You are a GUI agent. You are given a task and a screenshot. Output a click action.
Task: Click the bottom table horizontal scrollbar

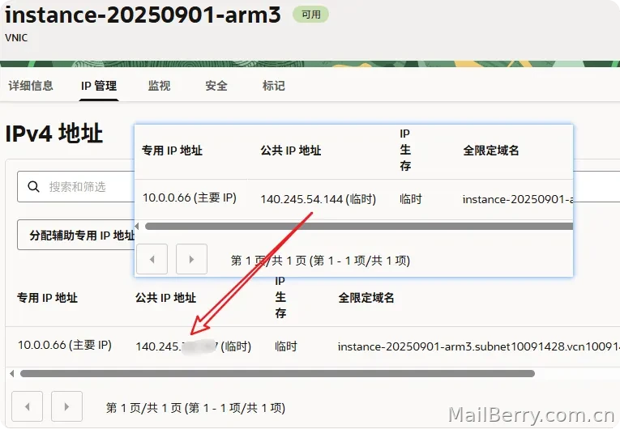point(277,373)
